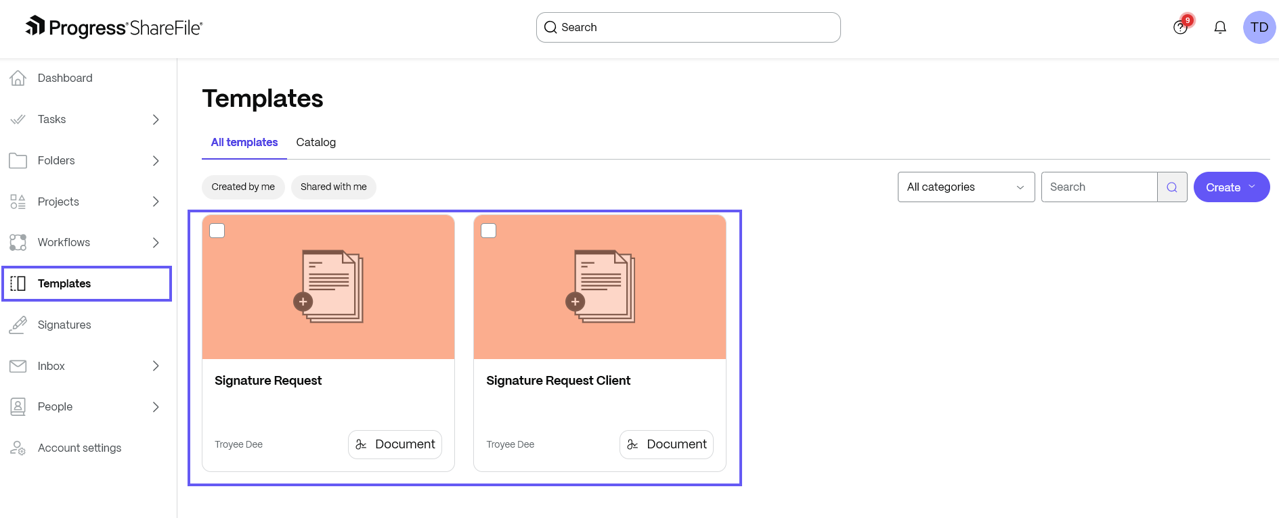Click the Dashboard home icon
The height and width of the screenshot is (518, 1279).
[18, 78]
